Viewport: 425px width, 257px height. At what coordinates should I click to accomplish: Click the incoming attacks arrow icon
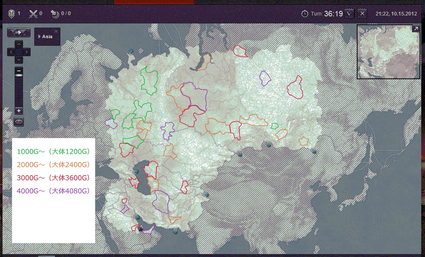point(55,14)
